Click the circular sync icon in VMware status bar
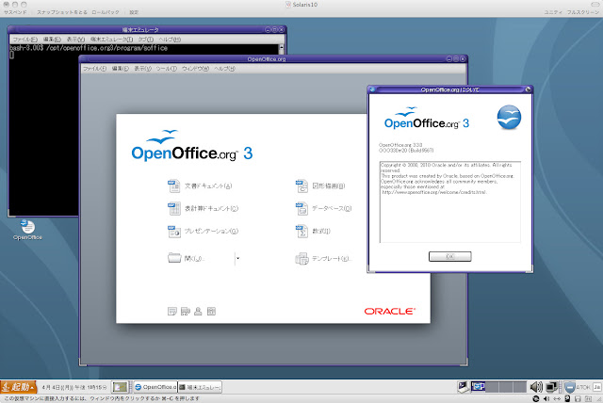Screen dimensions: 603x403 click(536, 399)
